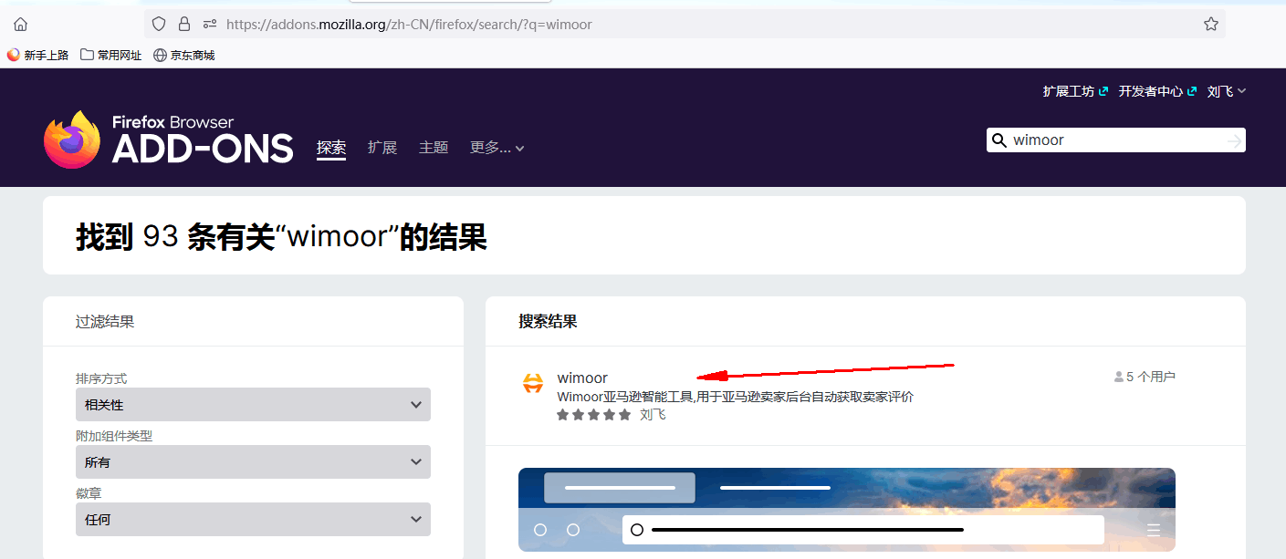Viewport: 1286px width, 559px height.
Task: Bookmark this page with the star icon
Action: coord(1211,25)
